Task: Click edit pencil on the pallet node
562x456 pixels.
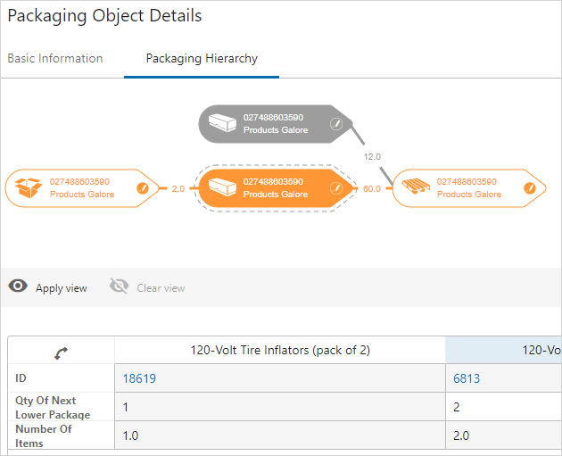Action: click(529, 188)
